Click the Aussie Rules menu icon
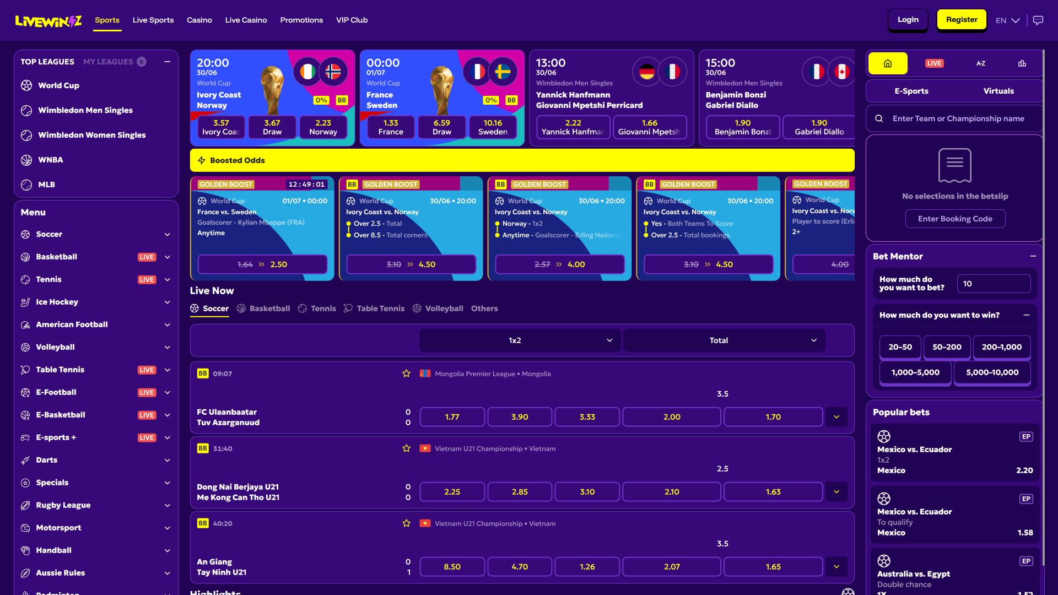 25,573
